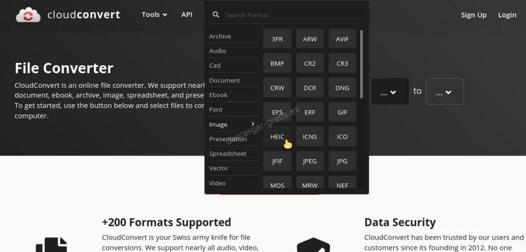Open the Tools dropdown menu
The width and height of the screenshot is (526, 252).
pyautogui.click(x=154, y=14)
